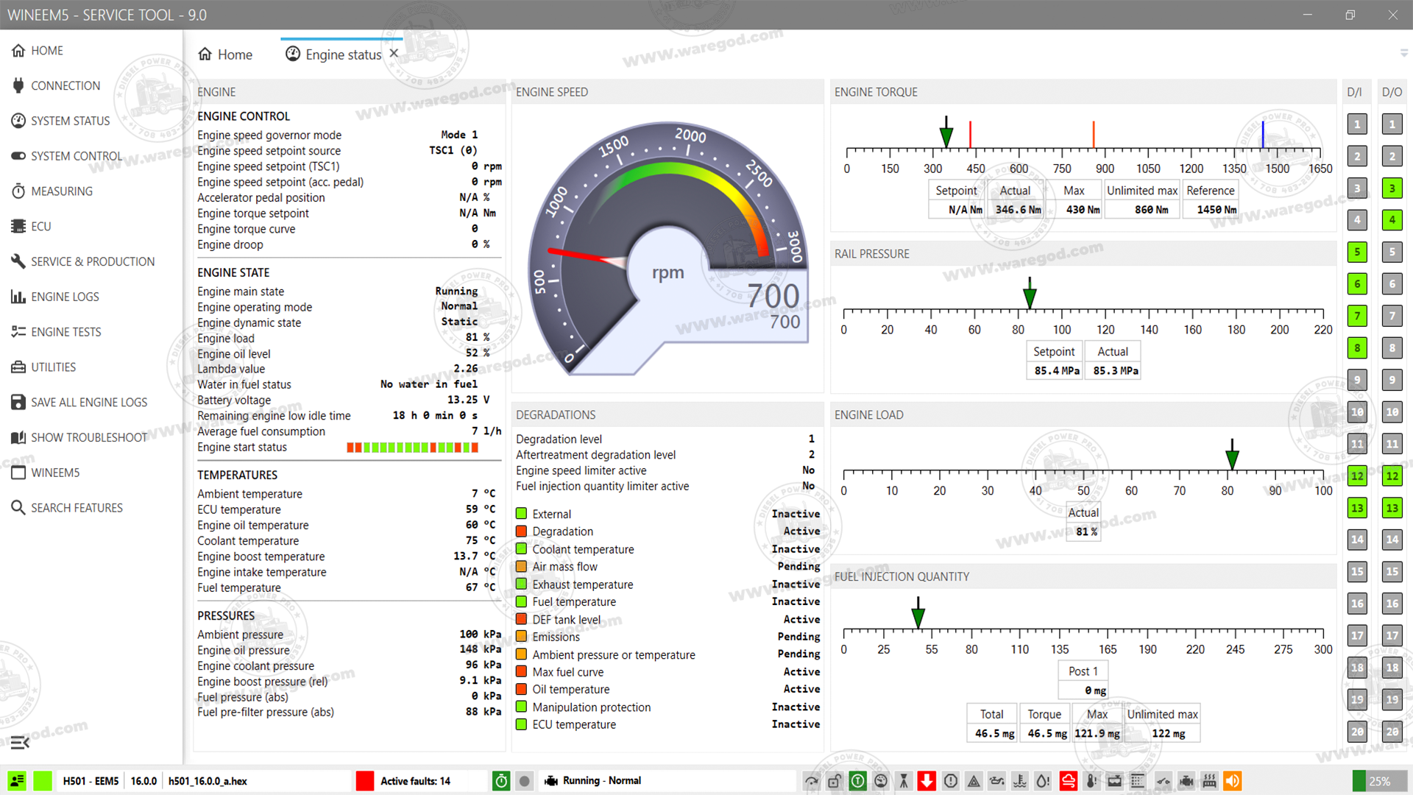
Task: Close the Engine status tab
Action: (394, 54)
